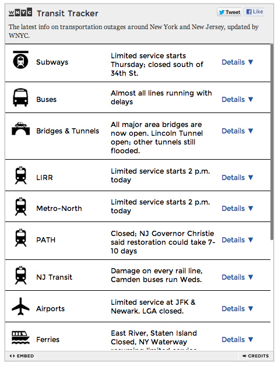Open the Embed option
The width and height of the screenshot is (278, 366).
click(22, 356)
